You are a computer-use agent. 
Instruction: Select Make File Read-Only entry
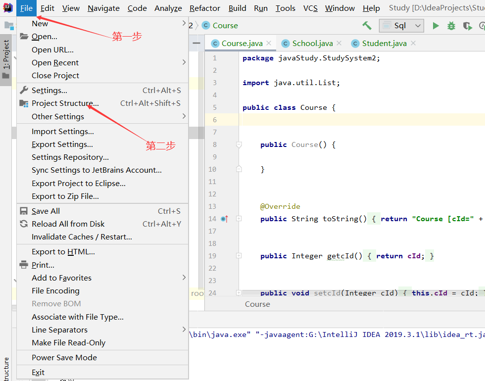[102, 342]
